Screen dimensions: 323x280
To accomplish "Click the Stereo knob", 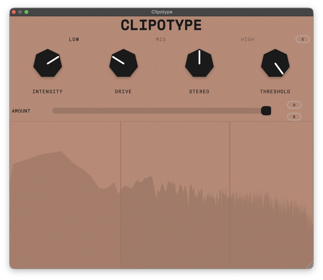I will (x=199, y=63).
